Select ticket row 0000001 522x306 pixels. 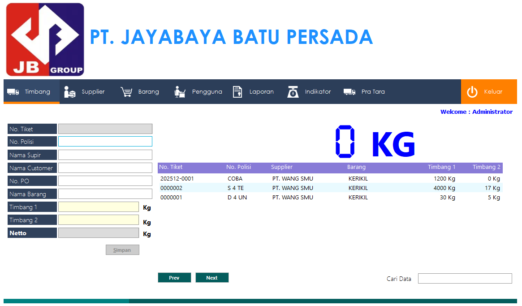[330, 198]
